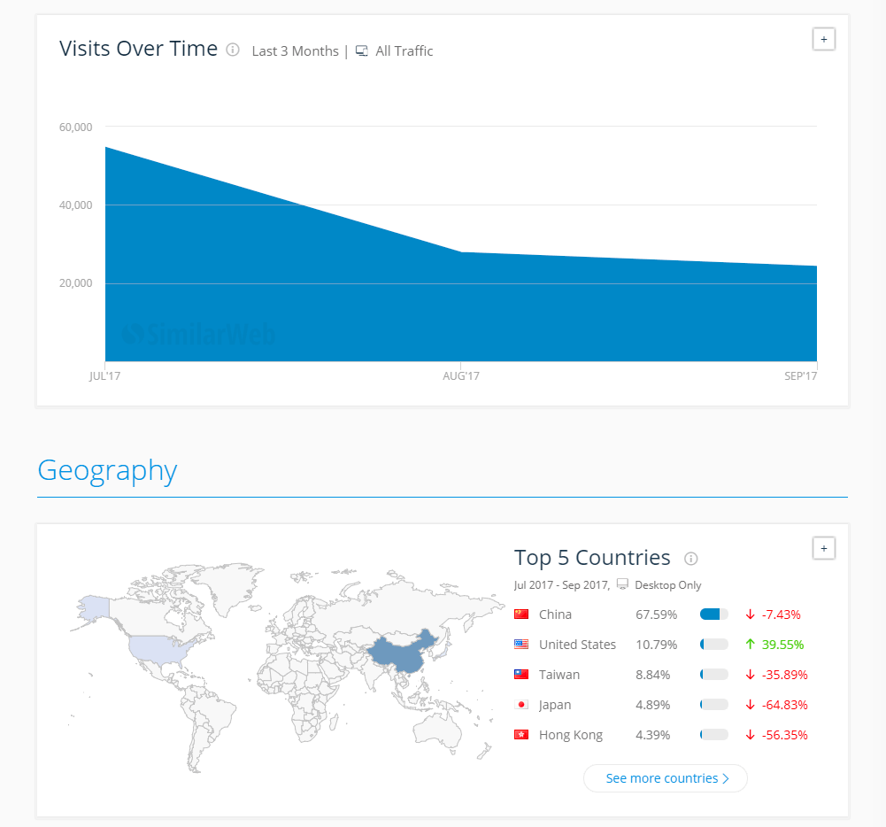This screenshot has height=827, width=886.
Task: Click the Desktop Only monitor icon
Action: [x=622, y=584]
